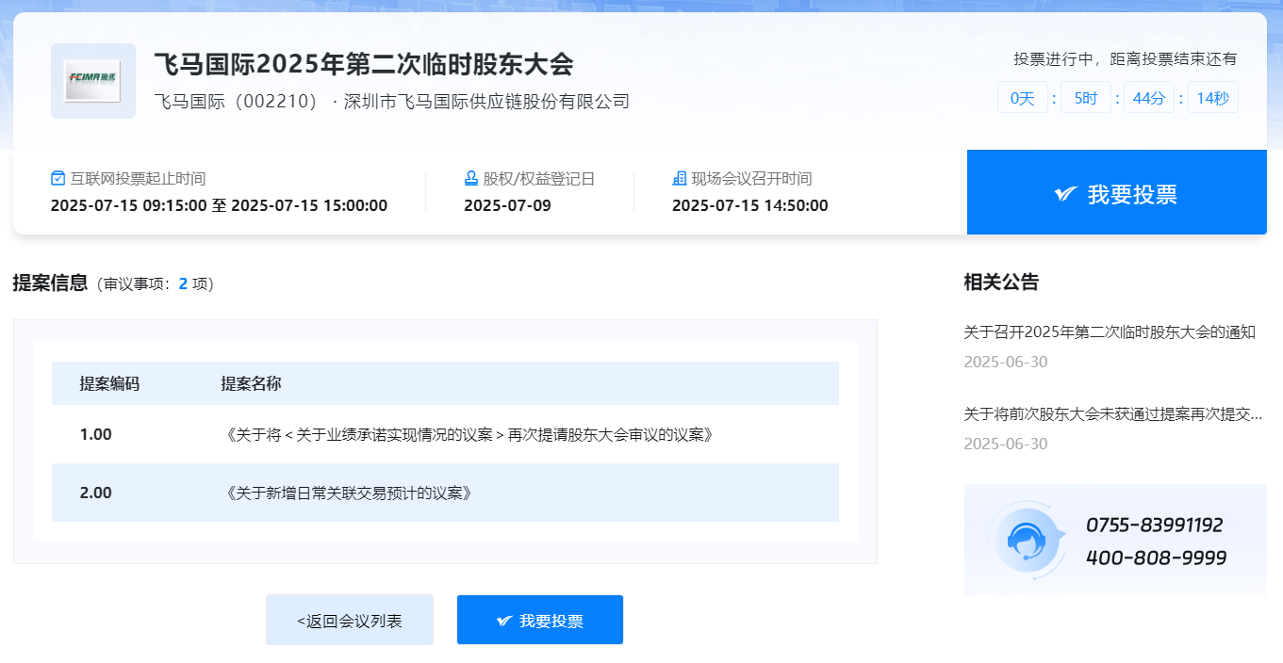Click the checkmark icon in lower 我要投票 button
The image size is (1283, 663).
click(504, 621)
